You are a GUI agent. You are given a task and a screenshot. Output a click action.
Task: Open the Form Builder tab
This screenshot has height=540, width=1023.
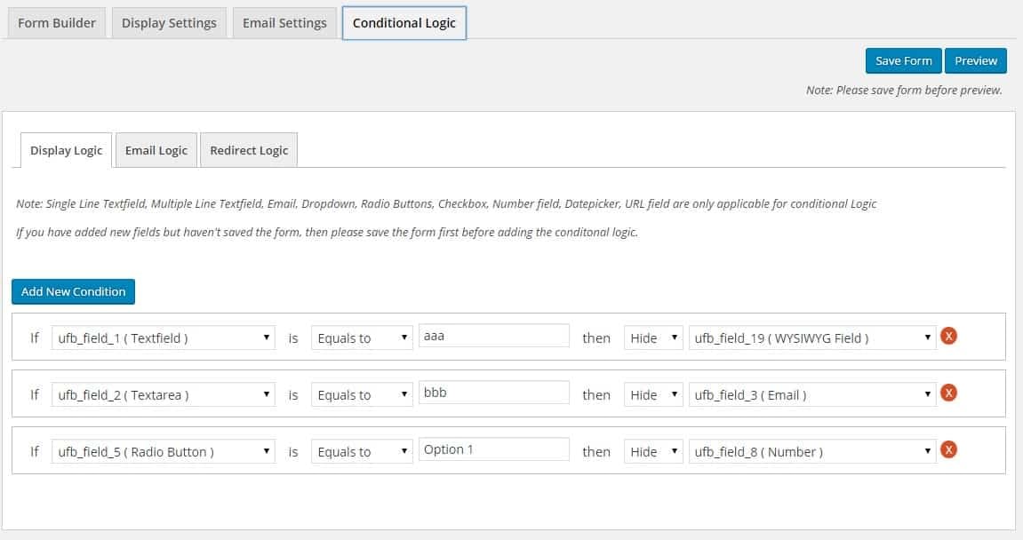coord(57,23)
